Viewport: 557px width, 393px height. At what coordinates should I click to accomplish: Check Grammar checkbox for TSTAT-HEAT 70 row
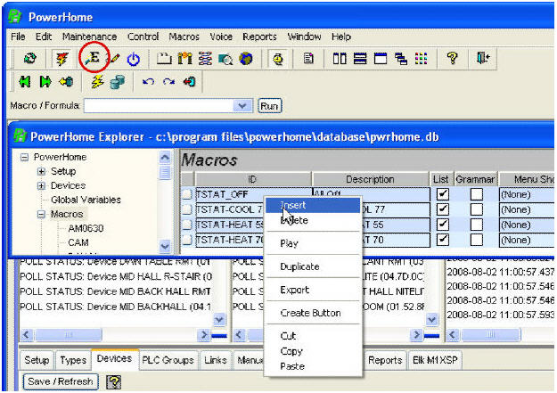click(x=477, y=240)
